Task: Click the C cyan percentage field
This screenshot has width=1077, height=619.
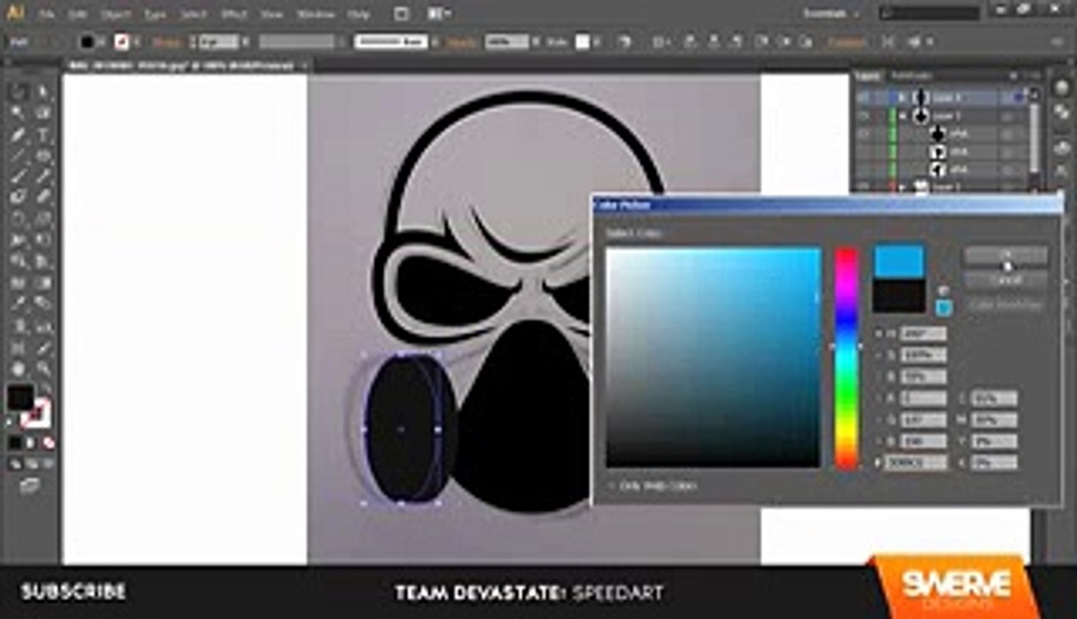Action: click(994, 398)
